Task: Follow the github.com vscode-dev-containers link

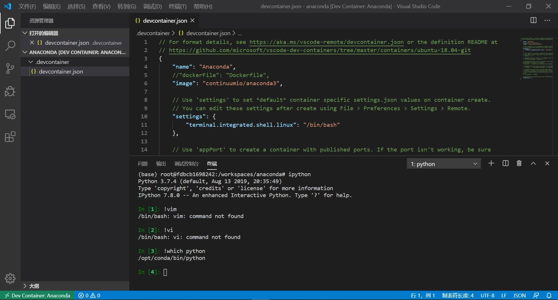Action: tap(320, 50)
